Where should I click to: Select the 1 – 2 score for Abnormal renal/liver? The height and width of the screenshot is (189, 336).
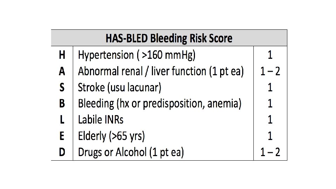(x=270, y=71)
